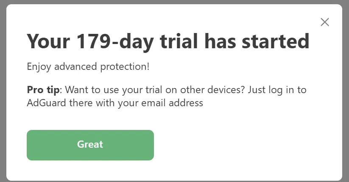Click the "email address" phrase in the tip

click(172, 103)
